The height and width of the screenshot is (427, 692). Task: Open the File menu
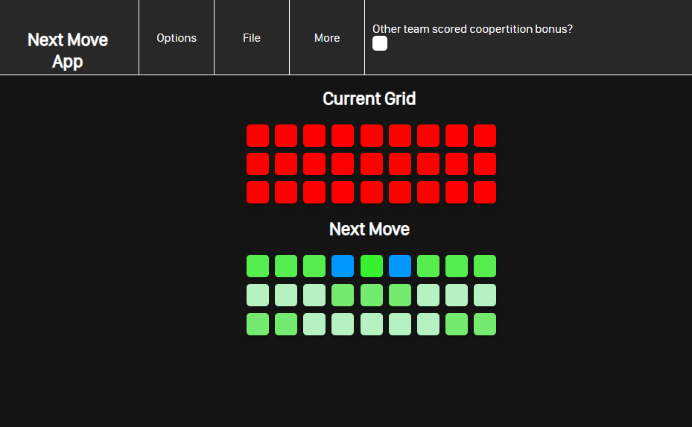click(252, 37)
